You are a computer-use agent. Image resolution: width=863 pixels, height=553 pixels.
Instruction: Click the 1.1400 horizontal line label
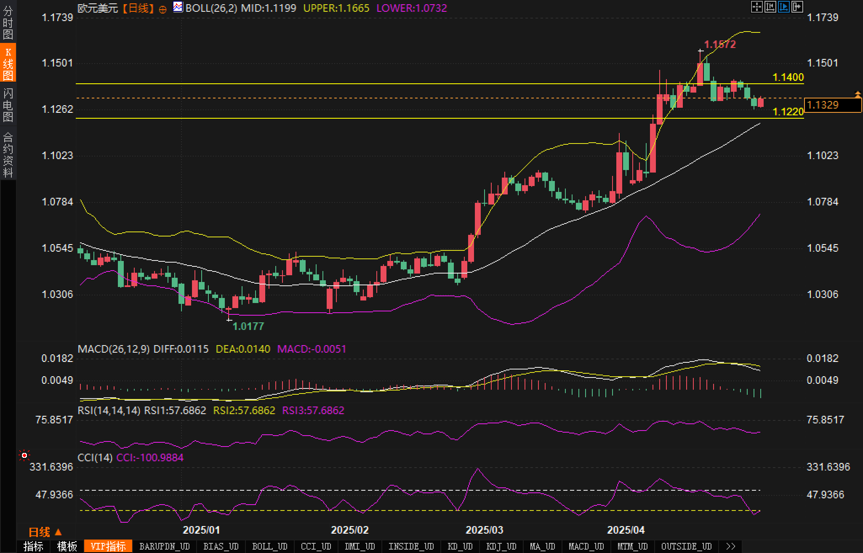788,77
